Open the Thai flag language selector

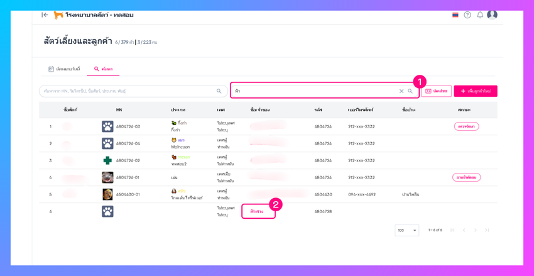click(455, 15)
